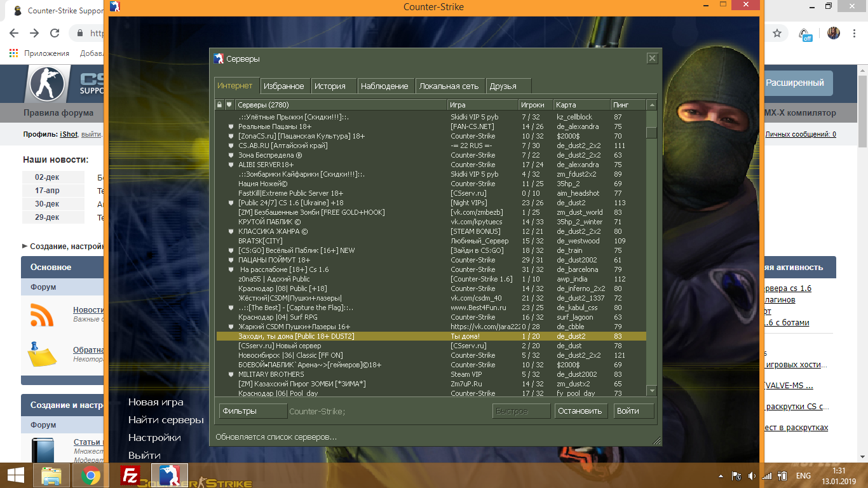
Task: Click the VAC shield column header icon
Action: [229, 105]
